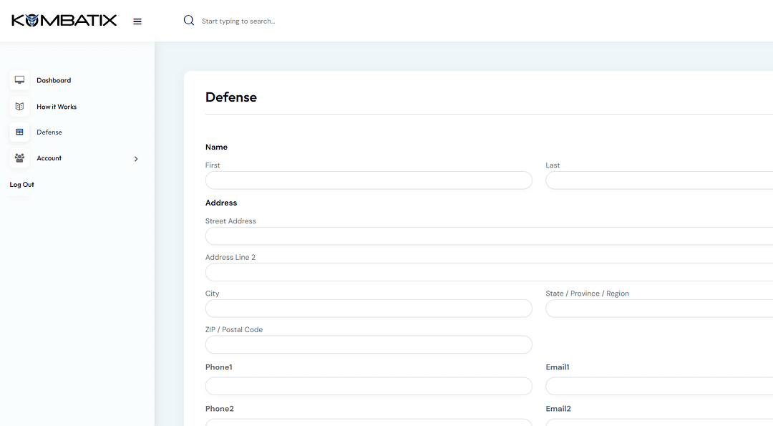Click the City input field

pyautogui.click(x=369, y=308)
